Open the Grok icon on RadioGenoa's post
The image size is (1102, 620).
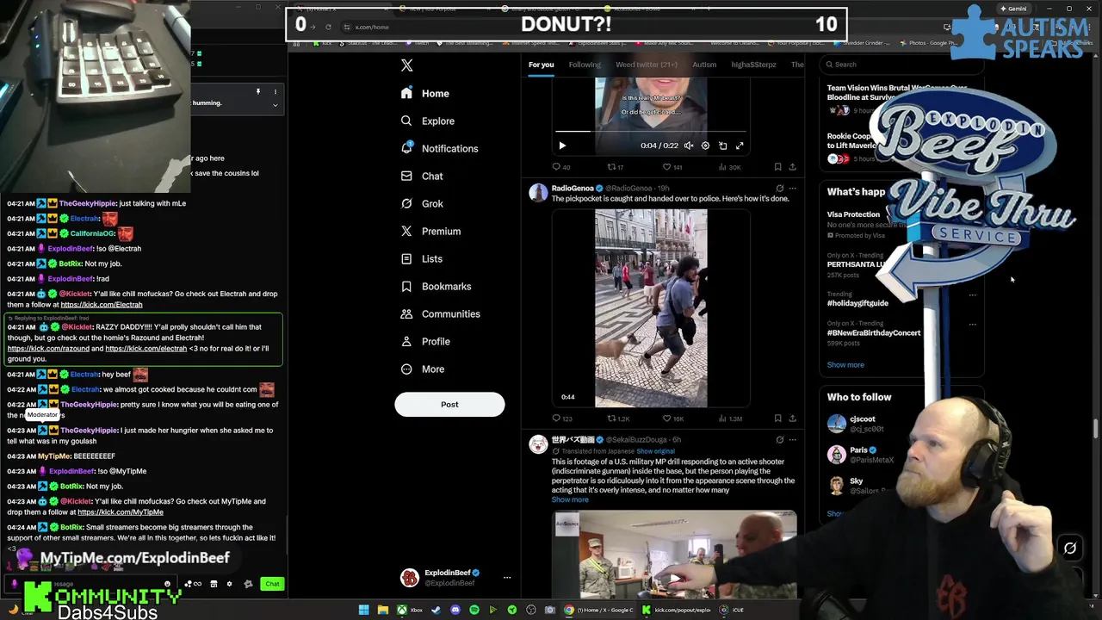click(x=779, y=188)
